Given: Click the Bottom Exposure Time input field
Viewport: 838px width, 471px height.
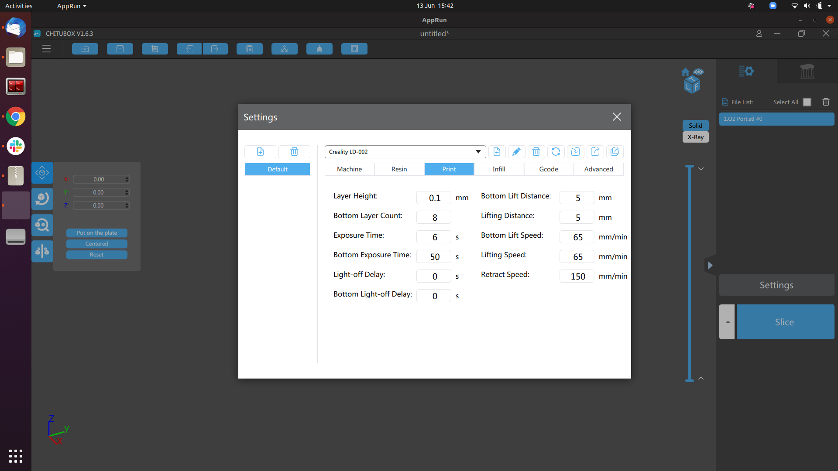Looking at the screenshot, I should pos(434,256).
